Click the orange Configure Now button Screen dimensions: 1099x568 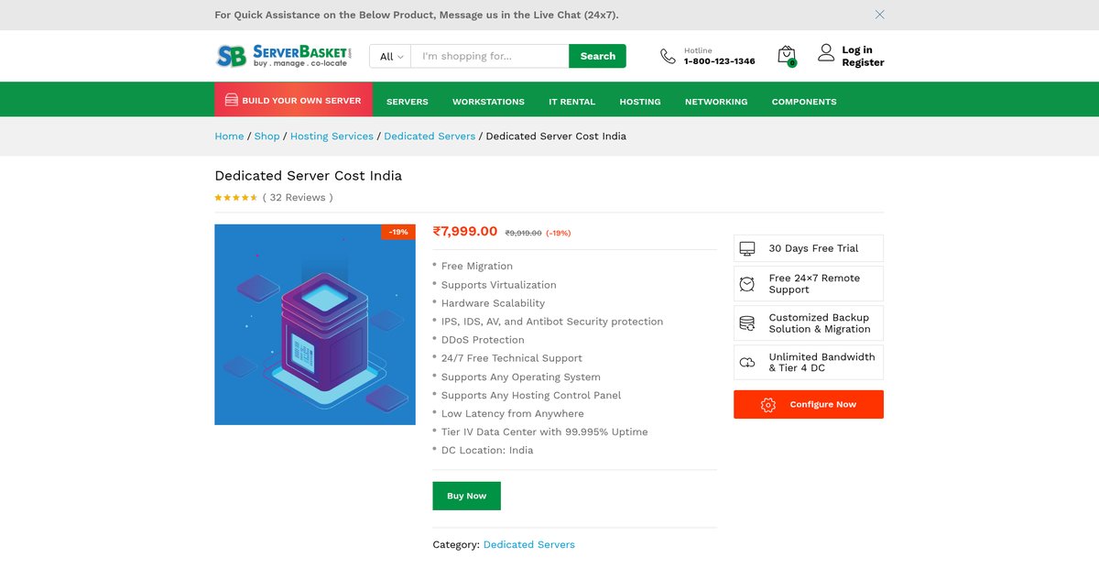pyautogui.click(x=809, y=404)
